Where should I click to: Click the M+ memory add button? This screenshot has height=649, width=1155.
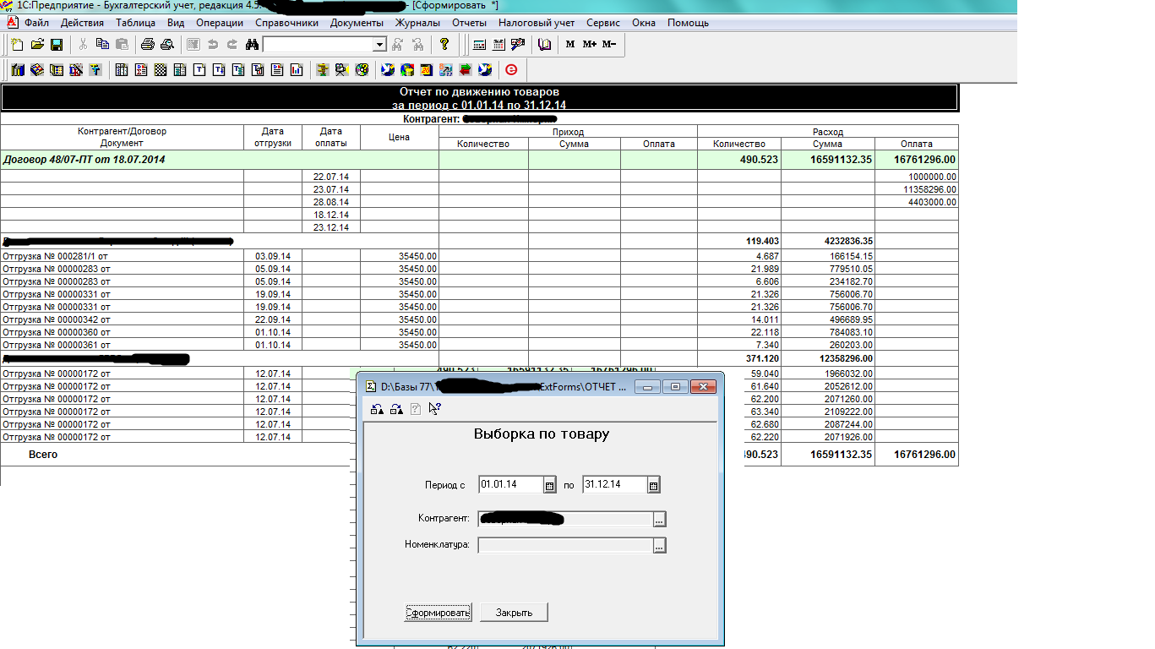tap(589, 45)
